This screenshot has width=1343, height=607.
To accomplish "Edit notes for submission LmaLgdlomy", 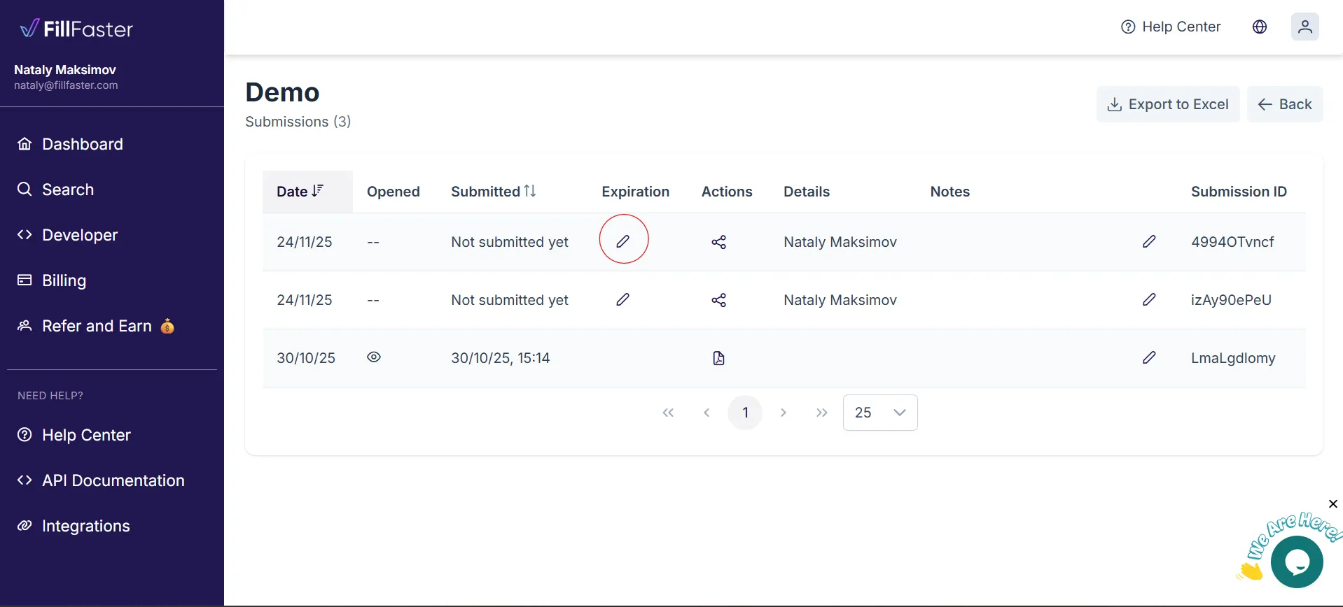I will tap(1148, 357).
